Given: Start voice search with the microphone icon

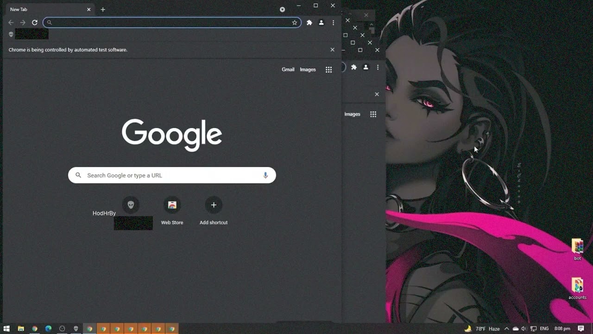Looking at the screenshot, I should (265, 175).
